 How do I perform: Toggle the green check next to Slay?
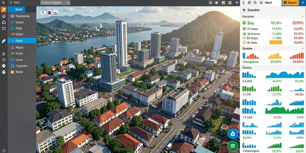244,23
